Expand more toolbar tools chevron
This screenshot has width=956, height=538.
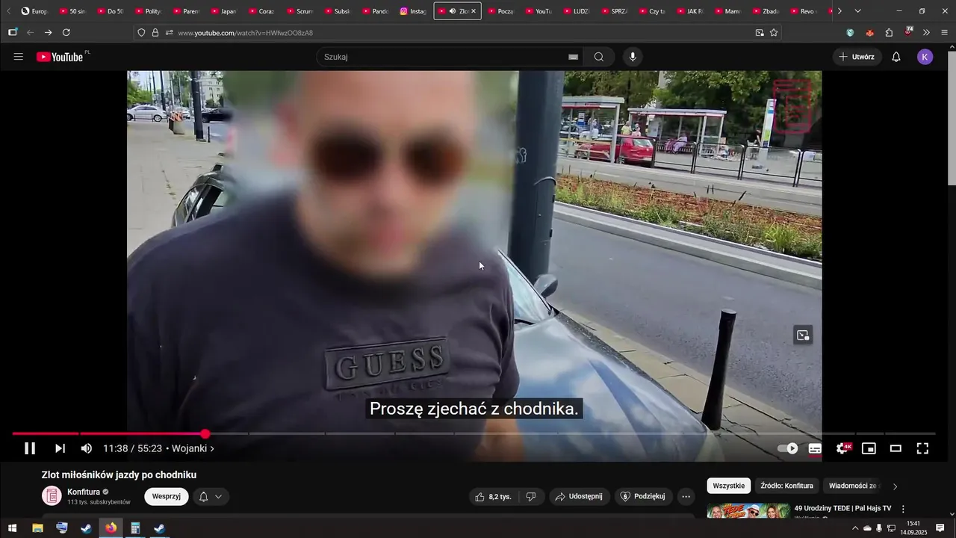click(926, 33)
